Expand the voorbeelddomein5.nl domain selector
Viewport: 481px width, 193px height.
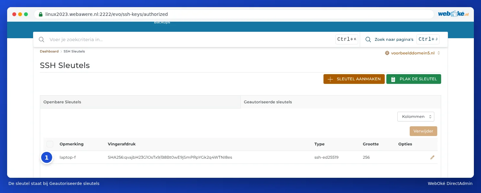(x=412, y=53)
